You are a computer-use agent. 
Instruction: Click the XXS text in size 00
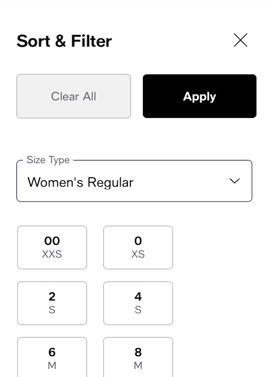click(x=52, y=254)
